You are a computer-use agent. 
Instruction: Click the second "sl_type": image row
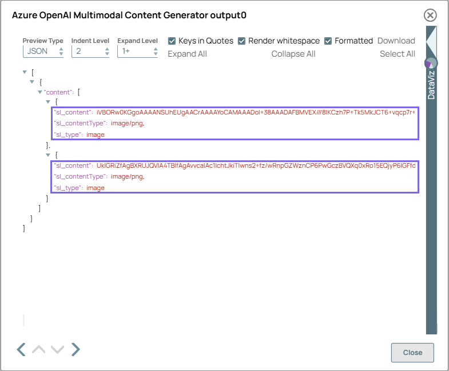point(79,188)
